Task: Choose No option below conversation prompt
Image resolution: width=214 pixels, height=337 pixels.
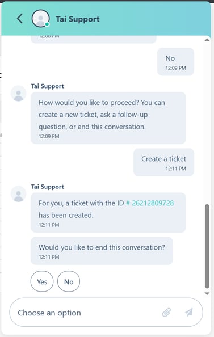Action: tap(69, 281)
